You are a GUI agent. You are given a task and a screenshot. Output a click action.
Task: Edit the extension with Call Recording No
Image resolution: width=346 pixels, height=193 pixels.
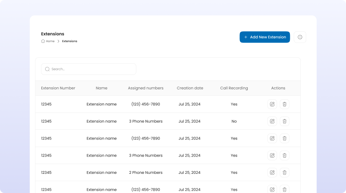[x=272, y=121]
